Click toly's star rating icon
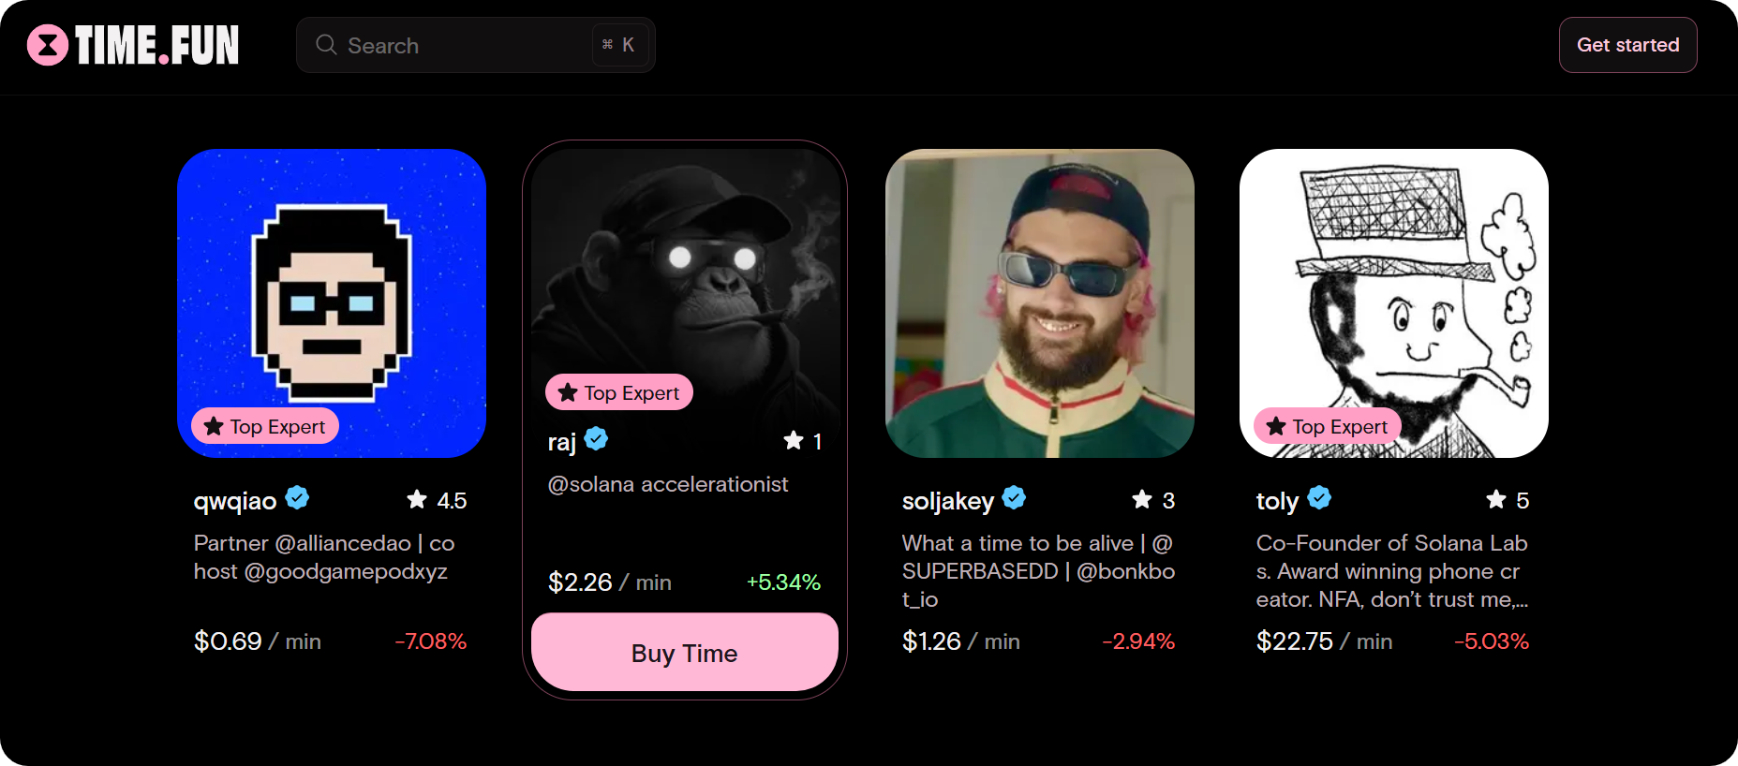1738x766 pixels. [1496, 500]
